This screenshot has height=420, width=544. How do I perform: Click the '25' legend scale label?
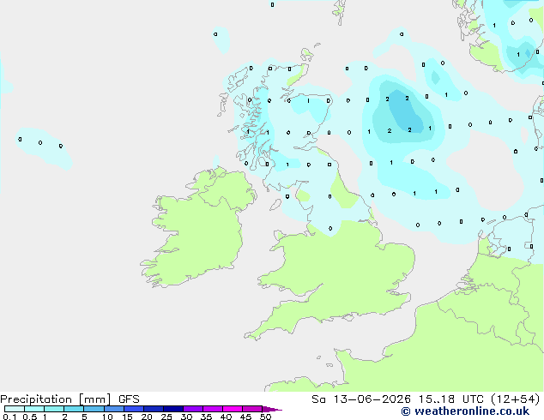[166, 417]
